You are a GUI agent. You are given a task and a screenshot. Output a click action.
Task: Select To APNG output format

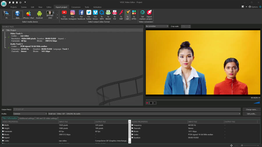[134, 15]
